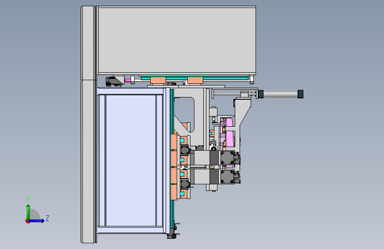Image resolution: width=384 pixels, height=249 pixels.
Task: Select the lower dark gray motor block
Action: (228, 177)
